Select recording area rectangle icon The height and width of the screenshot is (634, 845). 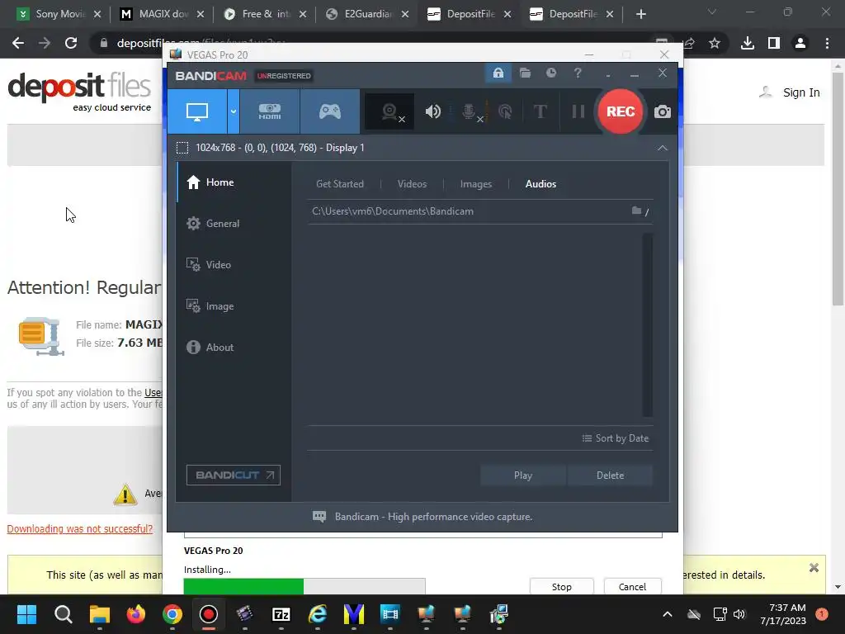point(182,148)
